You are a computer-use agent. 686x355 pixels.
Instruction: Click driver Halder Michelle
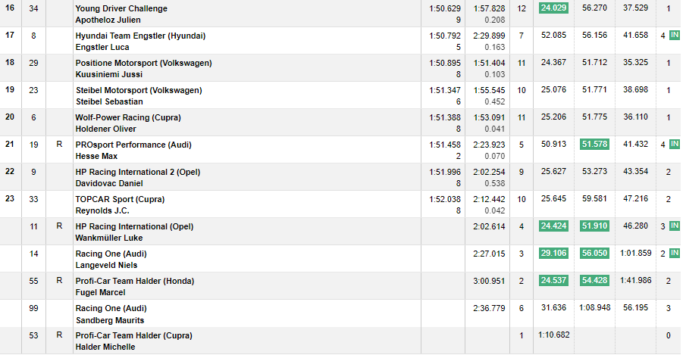point(105,347)
